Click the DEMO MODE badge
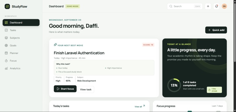Screen dimensions: 236x112 pyautogui.click(x=73, y=6)
